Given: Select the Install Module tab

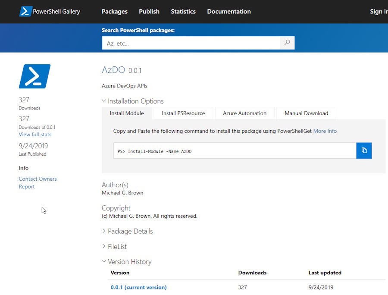Looking at the screenshot, I should click(127, 113).
